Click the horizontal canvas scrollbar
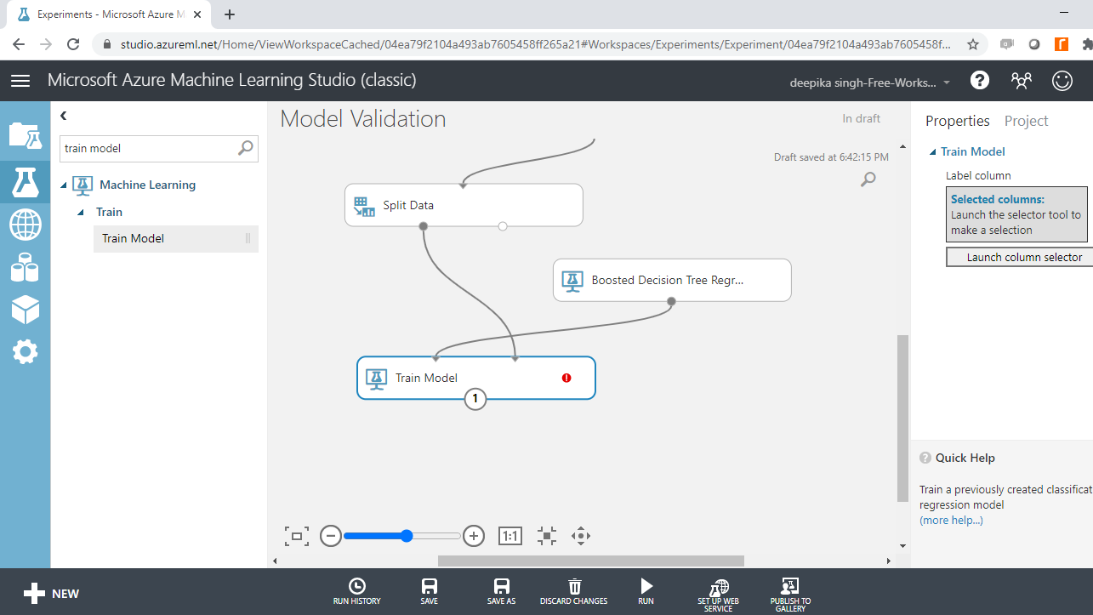The image size is (1093, 615). tap(591, 561)
